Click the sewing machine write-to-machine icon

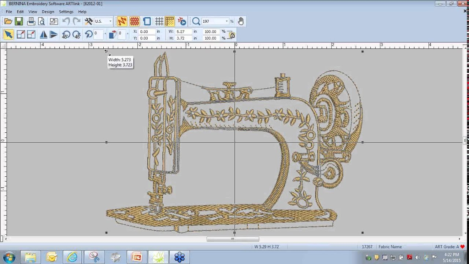point(54,21)
